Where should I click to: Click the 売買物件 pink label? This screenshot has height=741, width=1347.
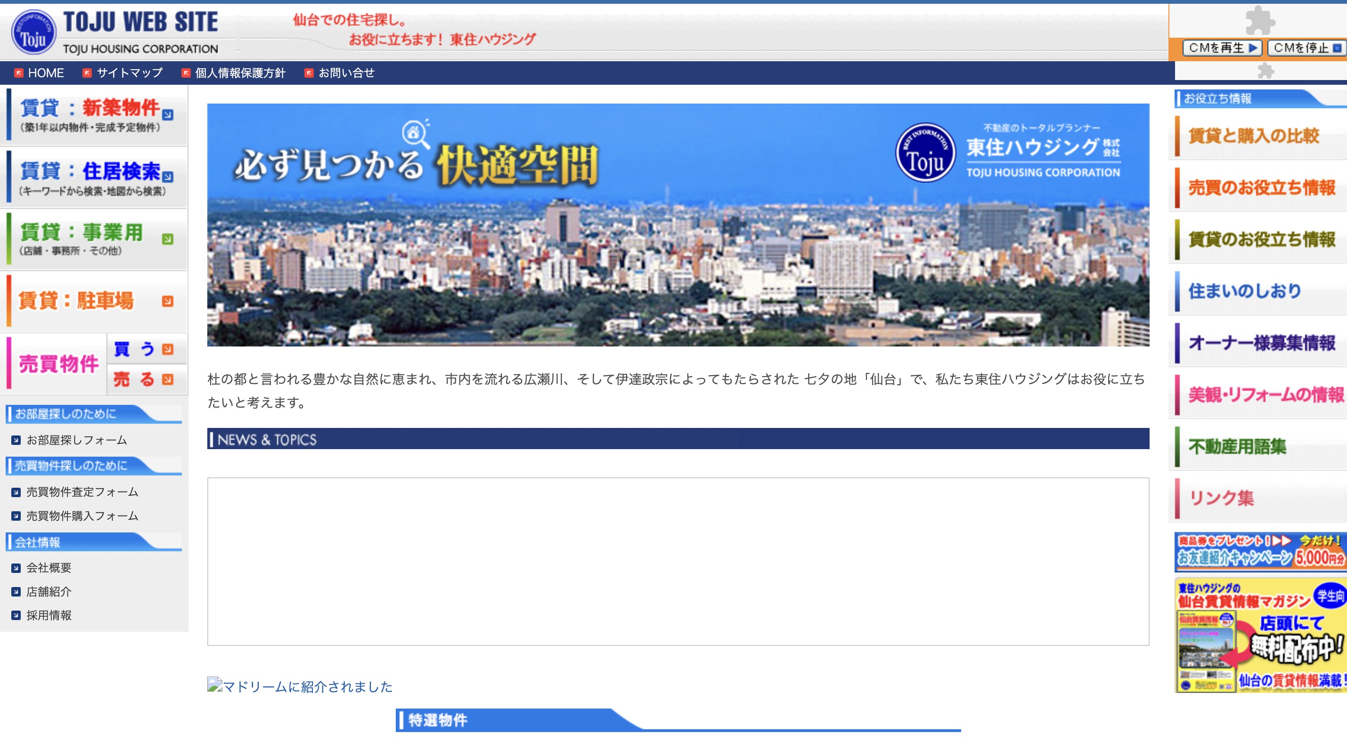point(58,364)
